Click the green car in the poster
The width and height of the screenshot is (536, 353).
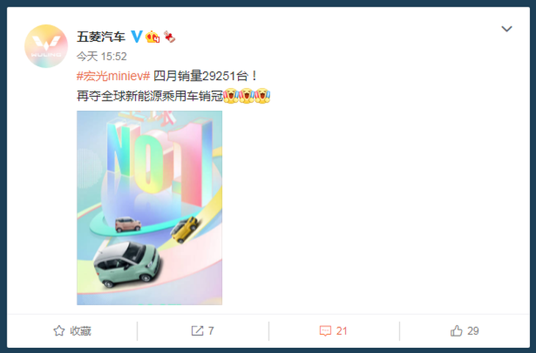[126, 263]
